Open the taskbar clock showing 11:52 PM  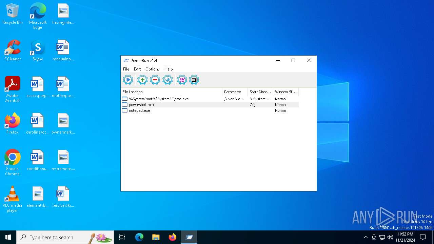(405, 237)
